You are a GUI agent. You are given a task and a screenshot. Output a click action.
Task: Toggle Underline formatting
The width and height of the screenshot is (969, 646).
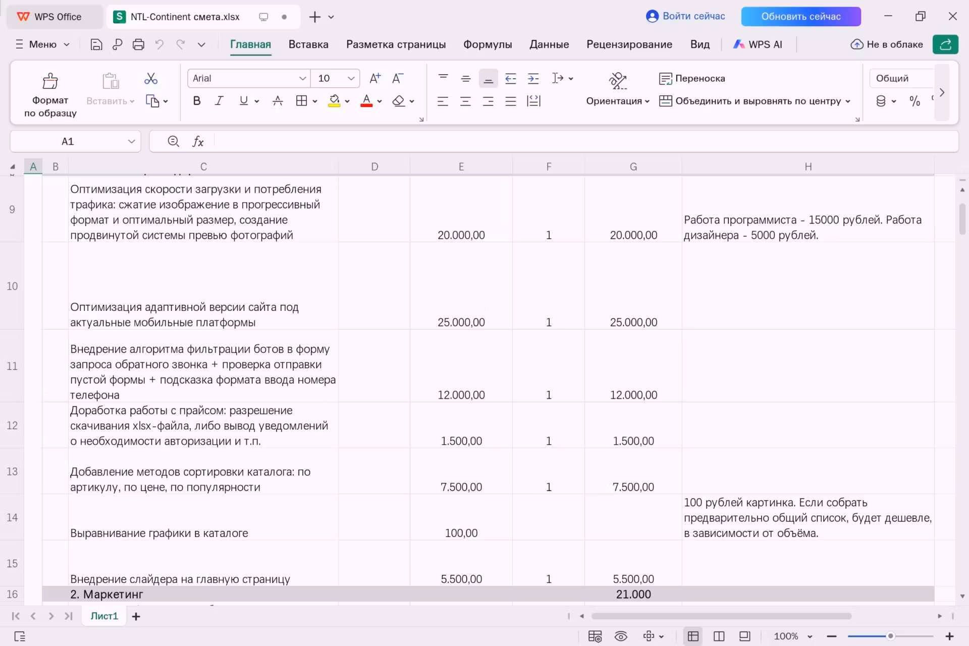[x=244, y=101]
